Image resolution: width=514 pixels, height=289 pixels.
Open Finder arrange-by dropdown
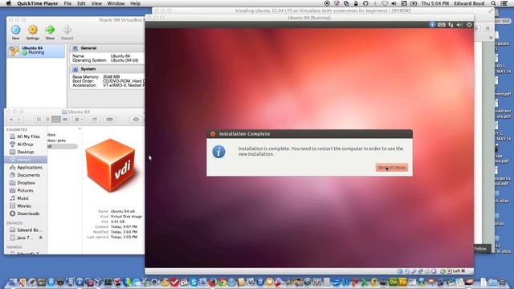(78, 120)
